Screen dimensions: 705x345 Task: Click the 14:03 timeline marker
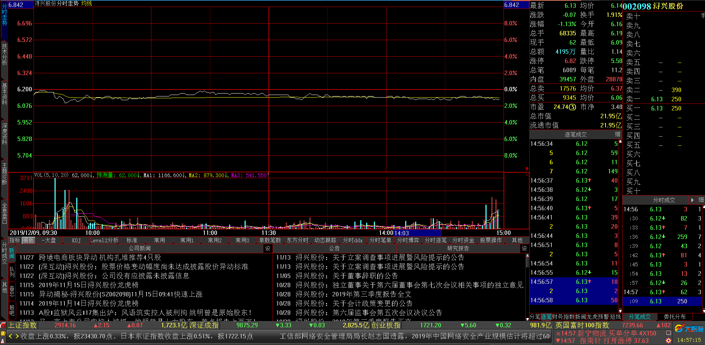pyautogui.click(x=402, y=233)
